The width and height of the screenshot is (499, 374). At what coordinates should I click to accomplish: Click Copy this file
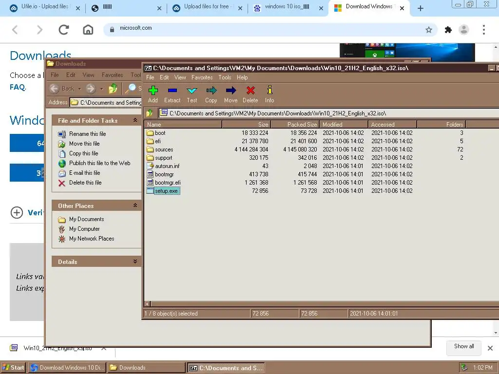coord(84,153)
